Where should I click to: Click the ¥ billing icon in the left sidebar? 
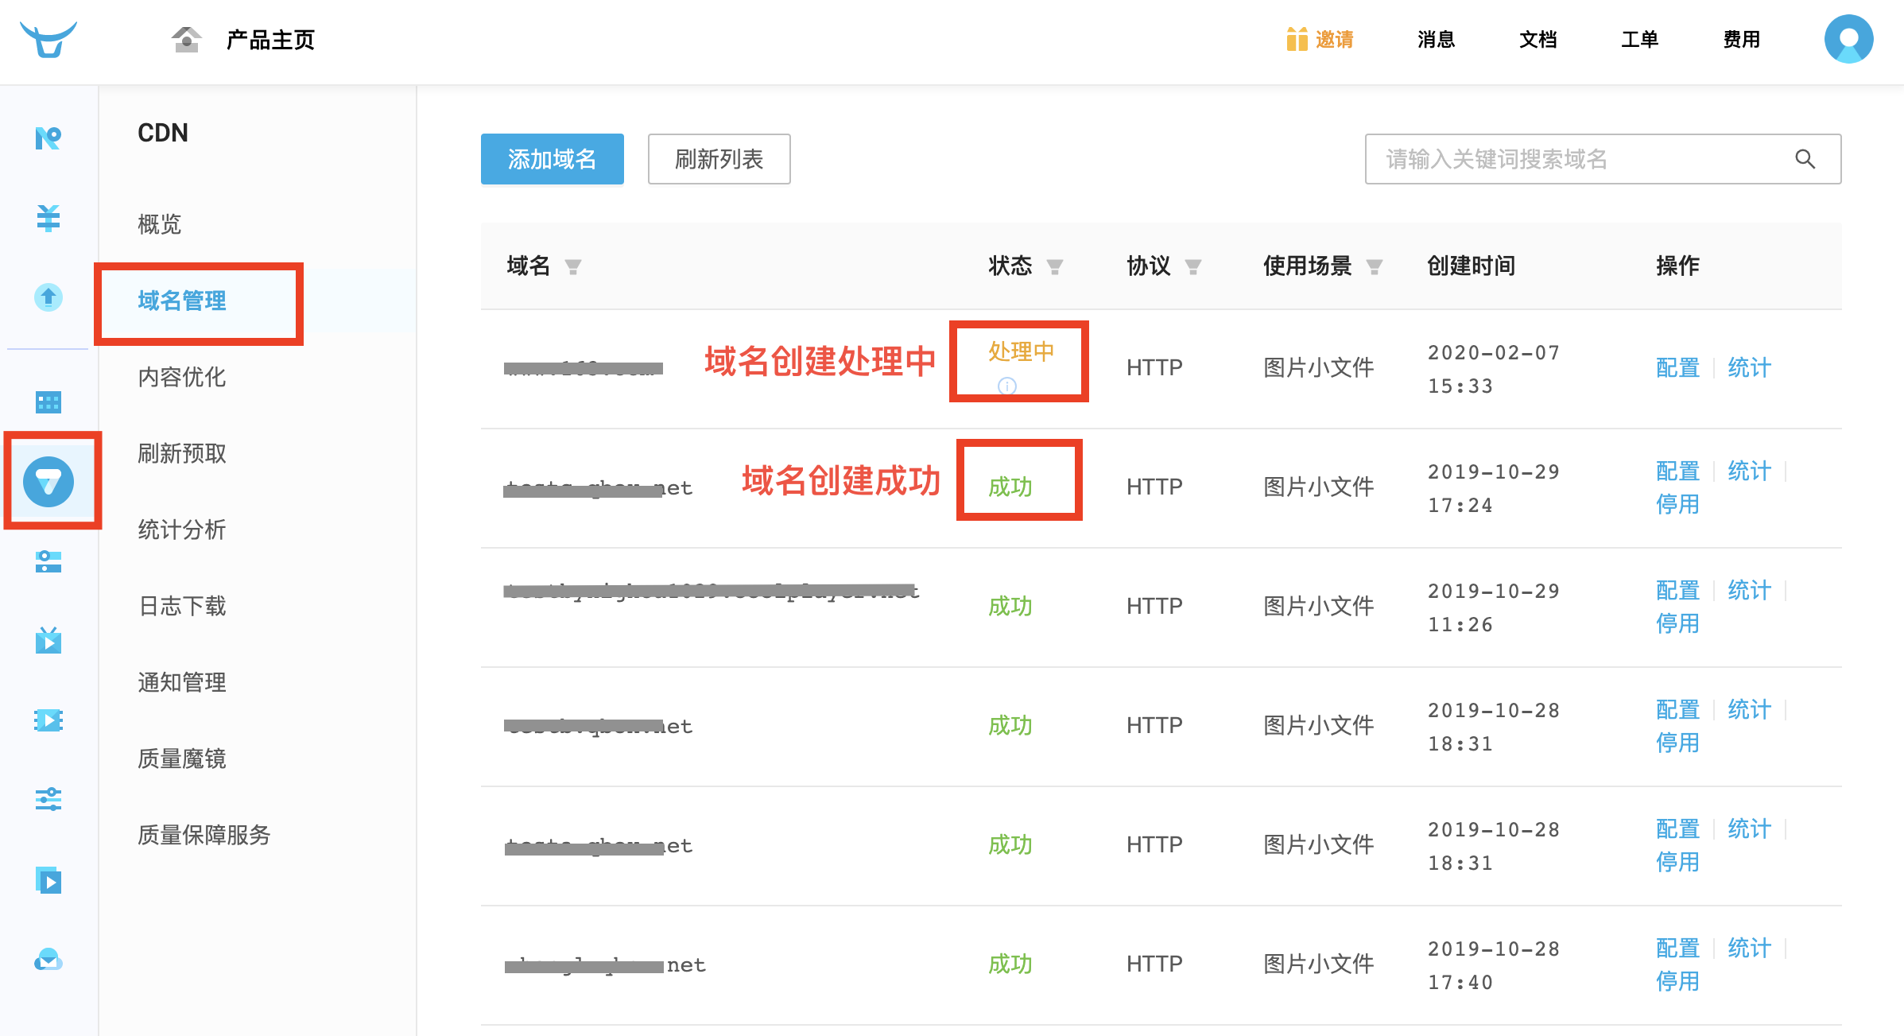(48, 218)
